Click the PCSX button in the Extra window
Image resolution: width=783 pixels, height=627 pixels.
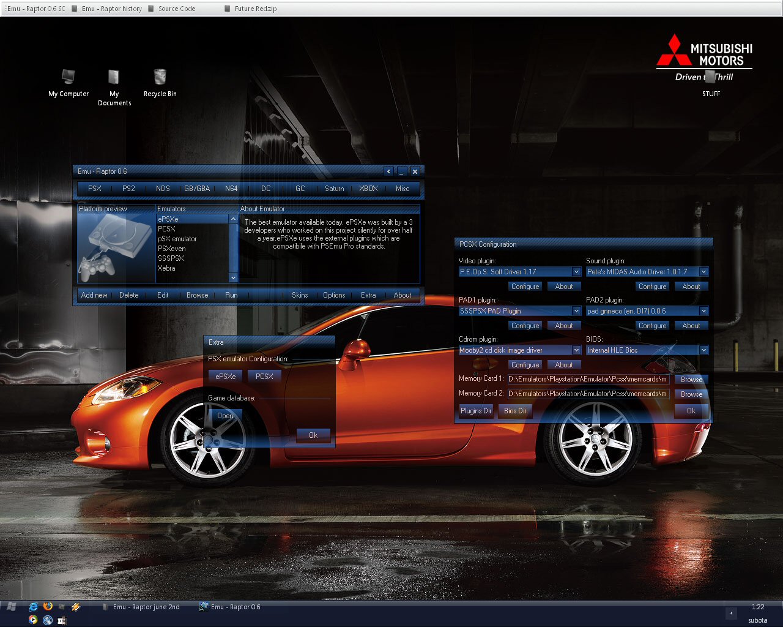(x=264, y=377)
